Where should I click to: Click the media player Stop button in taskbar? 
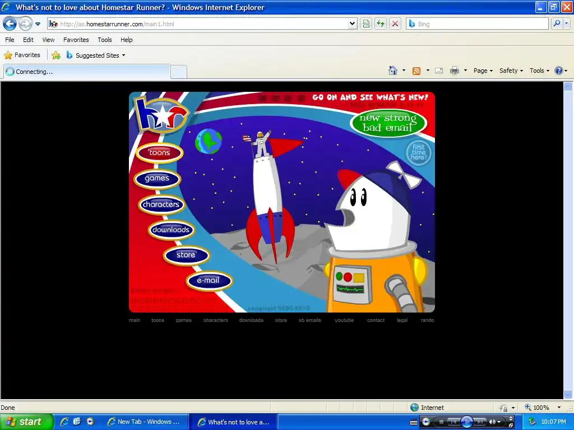[441, 422]
